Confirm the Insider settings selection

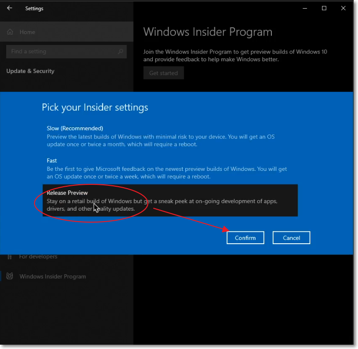[x=245, y=237]
